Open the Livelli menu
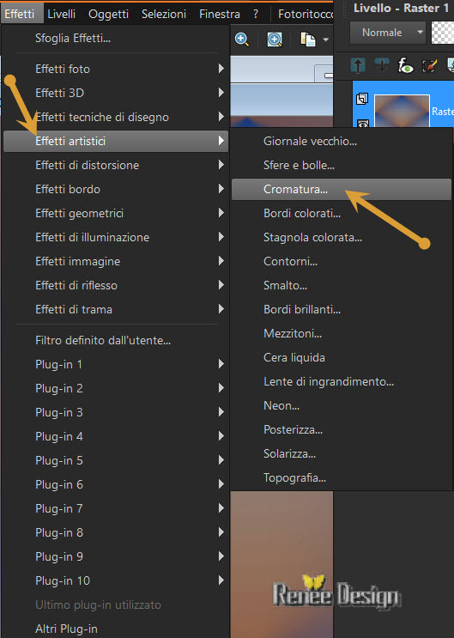The image size is (454, 638). [62, 14]
